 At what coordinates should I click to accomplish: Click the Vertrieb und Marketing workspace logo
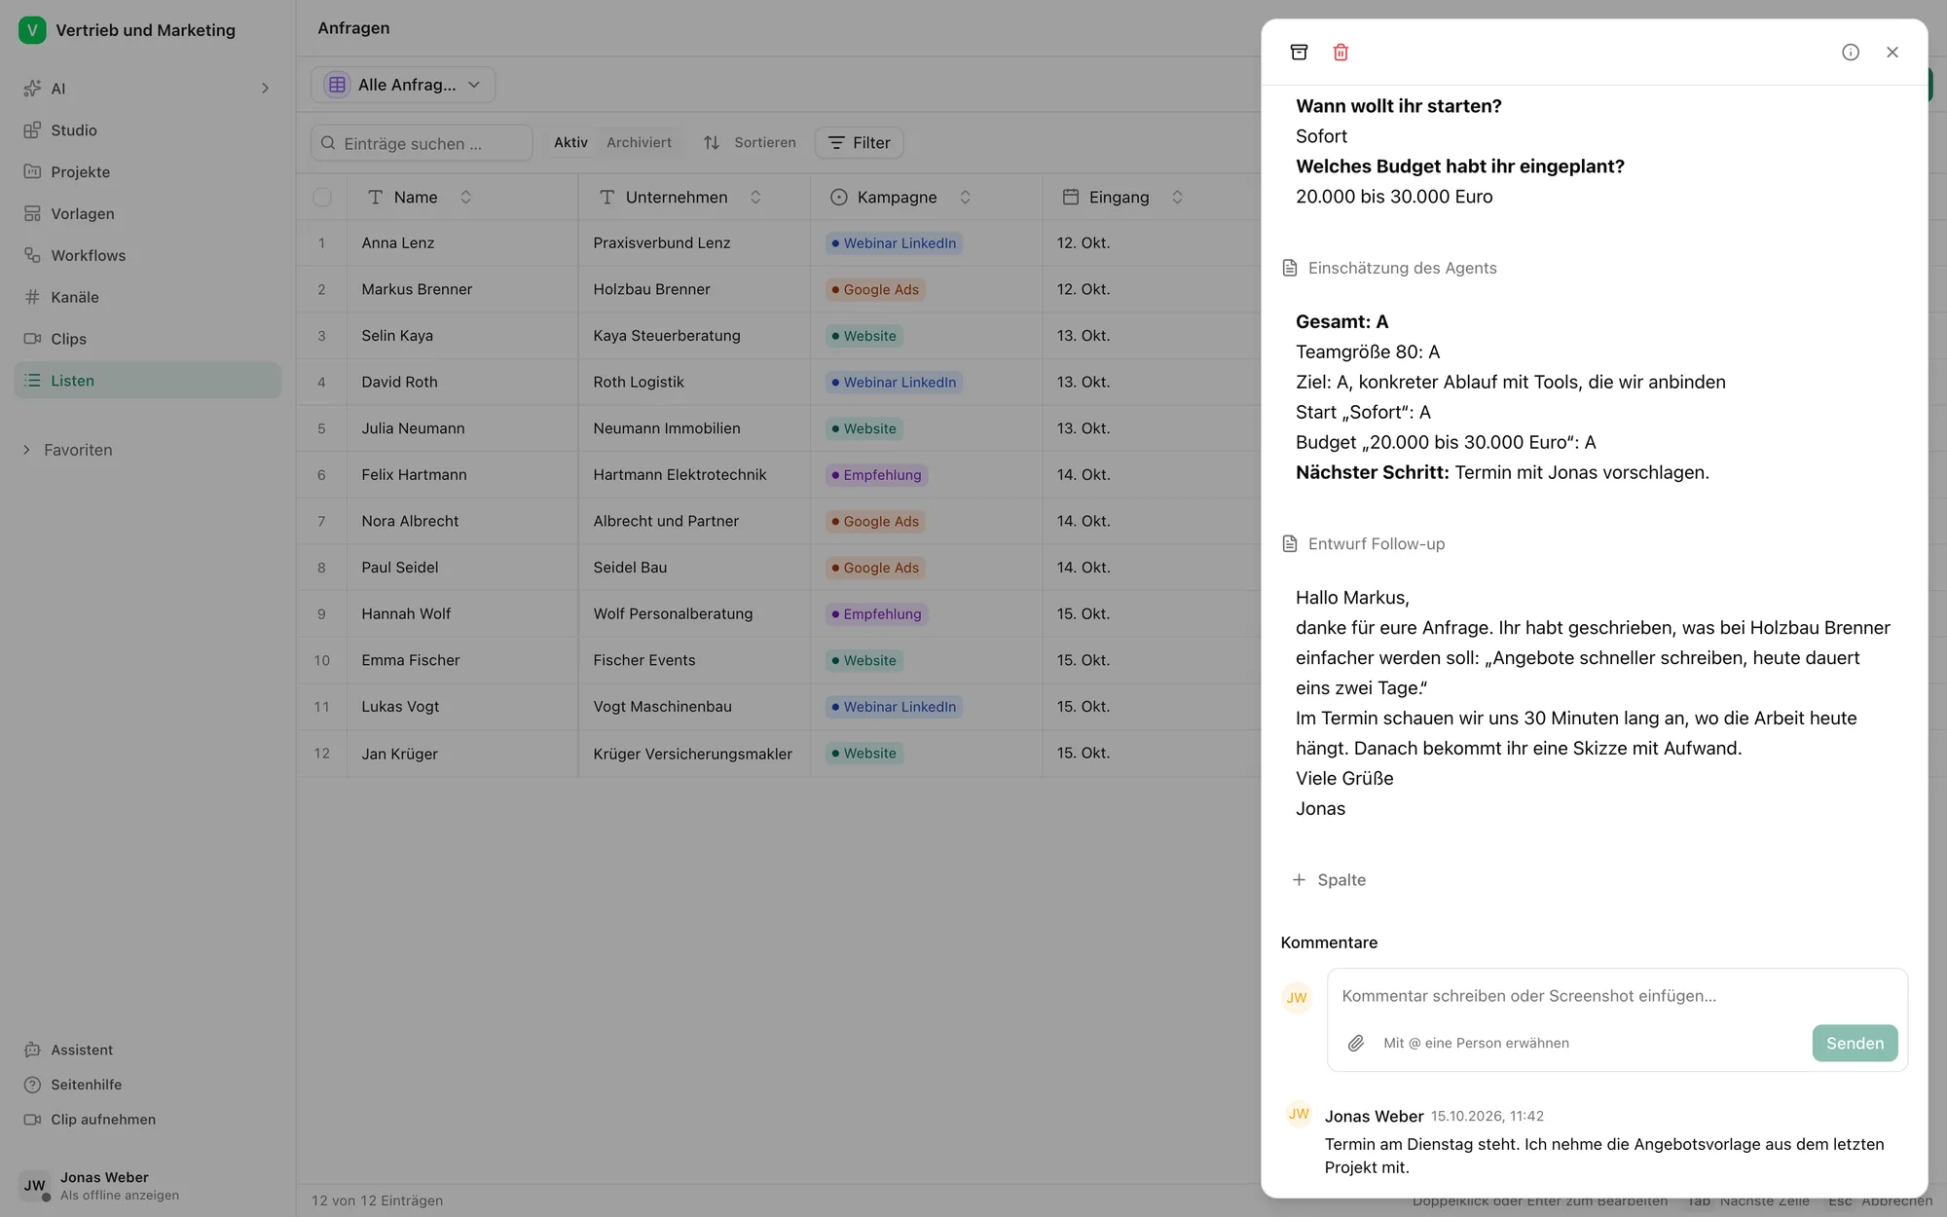(x=32, y=30)
